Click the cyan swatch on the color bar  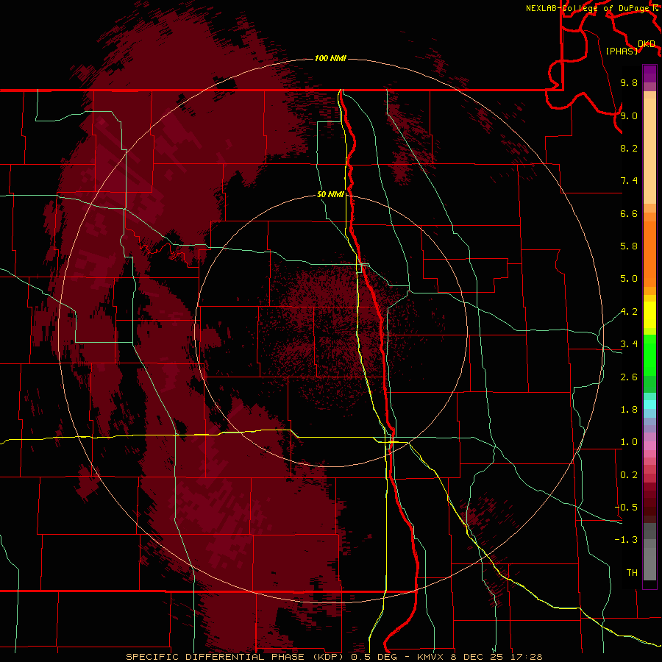pyautogui.click(x=649, y=405)
